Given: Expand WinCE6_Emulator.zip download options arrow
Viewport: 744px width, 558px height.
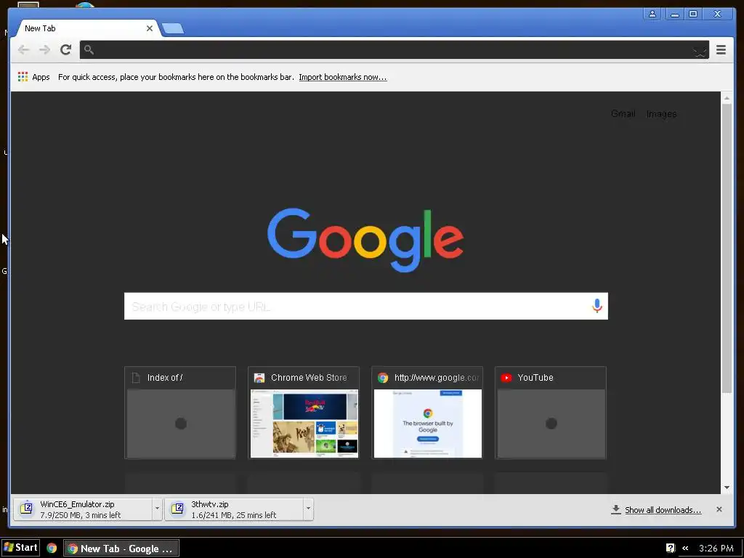Looking at the screenshot, I should click(x=157, y=509).
